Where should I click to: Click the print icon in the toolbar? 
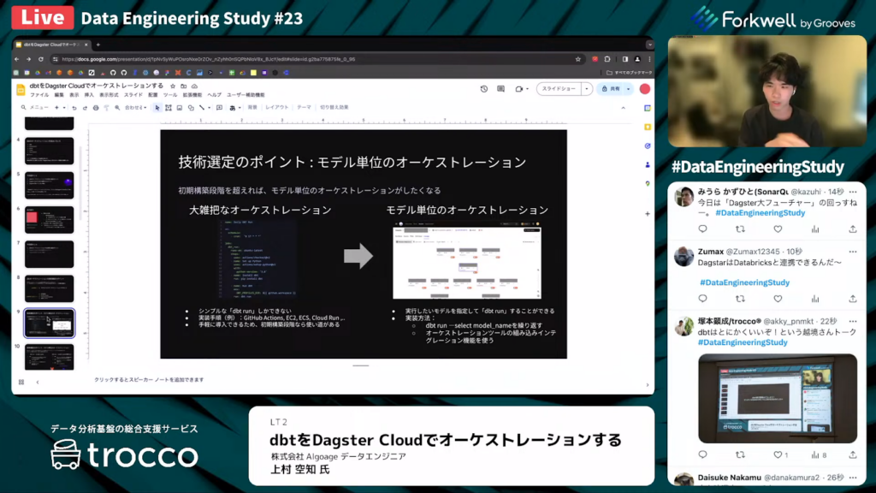95,108
